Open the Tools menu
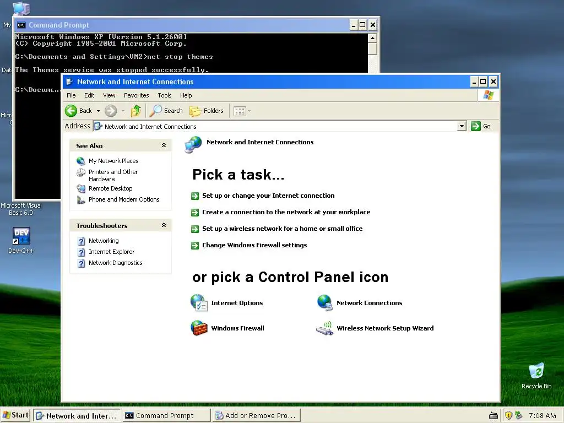Image resolution: width=564 pixels, height=423 pixels. click(x=164, y=95)
